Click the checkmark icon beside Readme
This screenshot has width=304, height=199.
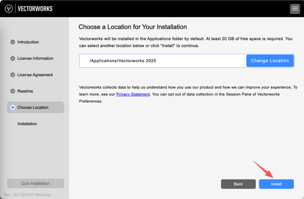[x=13, y=91]
